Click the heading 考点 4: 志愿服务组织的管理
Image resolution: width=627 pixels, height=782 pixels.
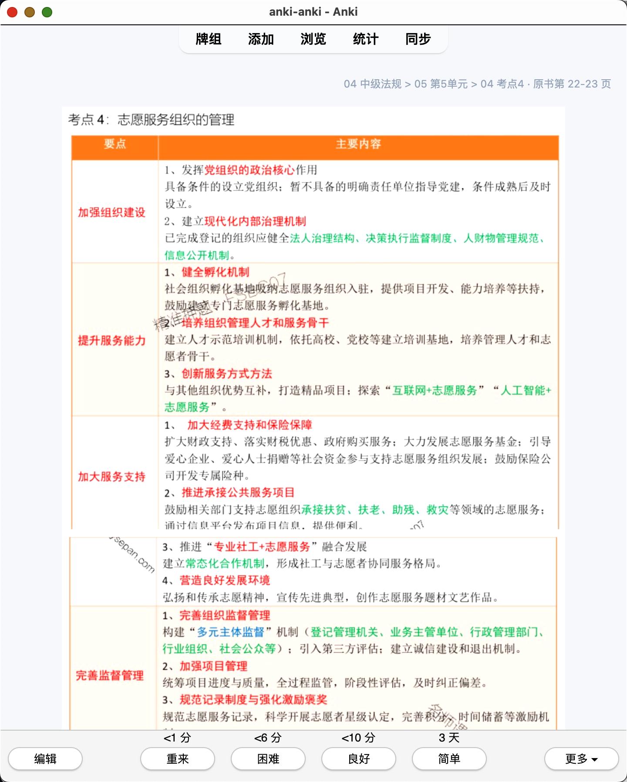click(x=152, y=120)
